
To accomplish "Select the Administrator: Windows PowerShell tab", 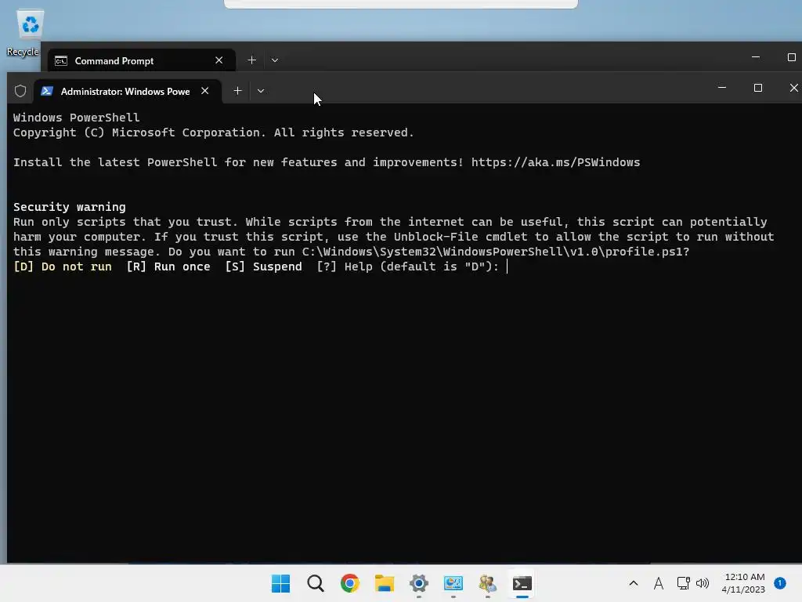I will pyautogui.click(x=128, y=91).
